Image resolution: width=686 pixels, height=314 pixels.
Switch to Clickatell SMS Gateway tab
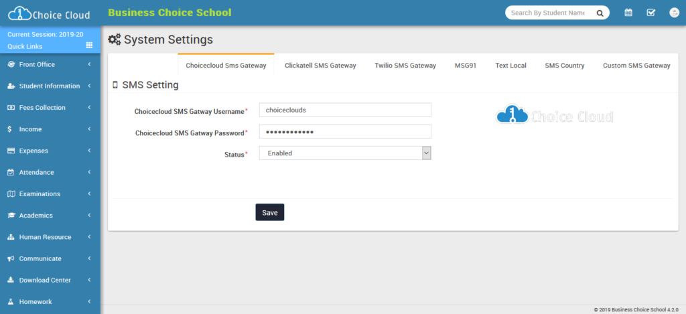click(x=320, y=66)
